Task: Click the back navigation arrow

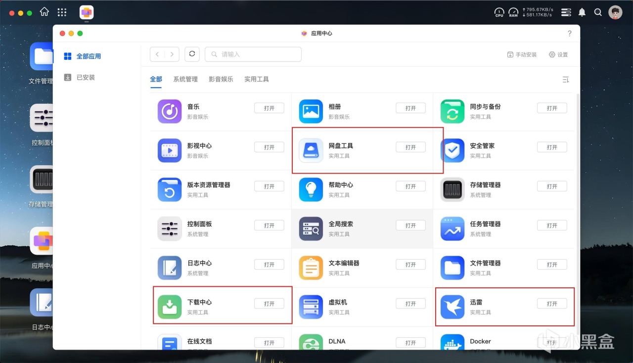Action: click(x=157, y=54)
